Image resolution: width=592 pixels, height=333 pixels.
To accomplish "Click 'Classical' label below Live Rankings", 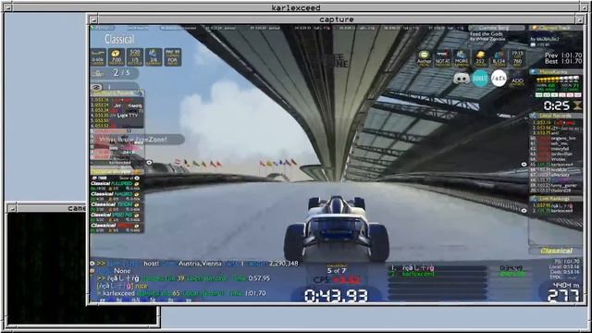I will (x=556, y=251).
